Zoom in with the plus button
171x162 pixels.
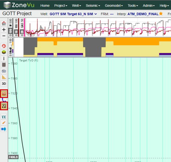[x=4, y=30]
